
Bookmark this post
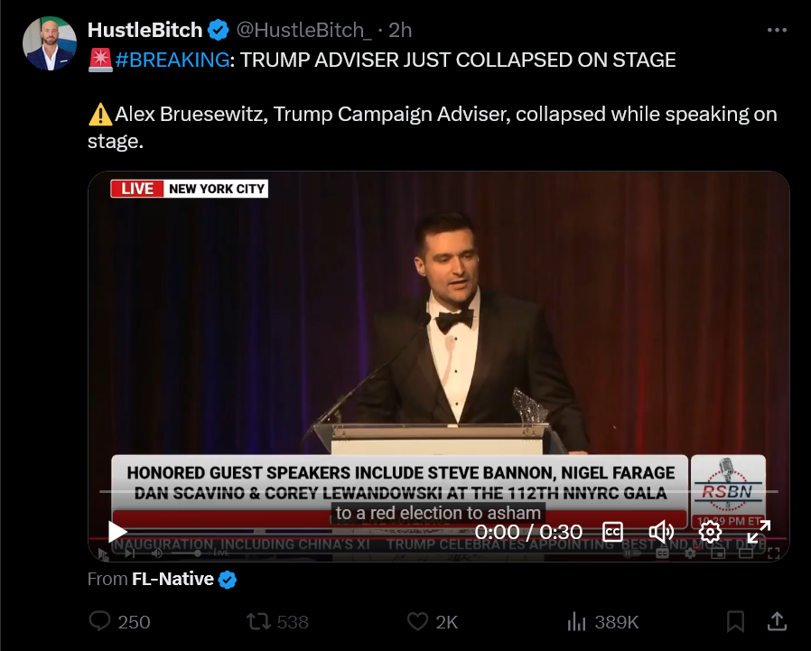click(735, 621)
